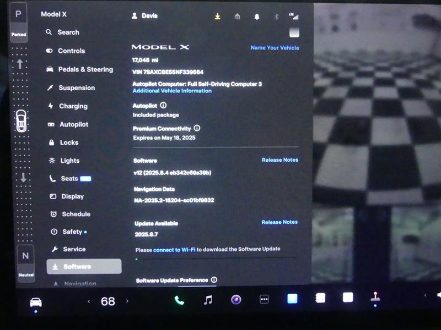Open the three-dot app launcher

(264, 300)
